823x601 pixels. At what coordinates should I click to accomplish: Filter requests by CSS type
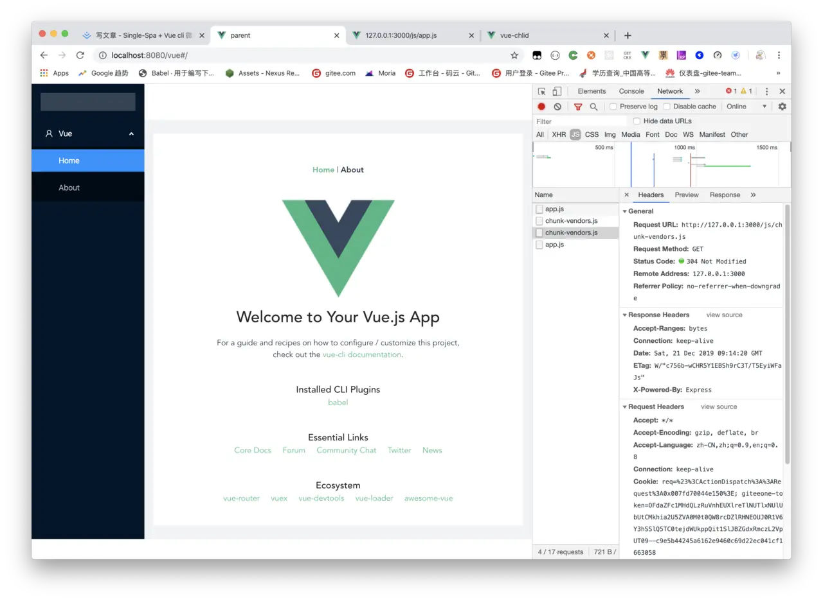point(592,135)
